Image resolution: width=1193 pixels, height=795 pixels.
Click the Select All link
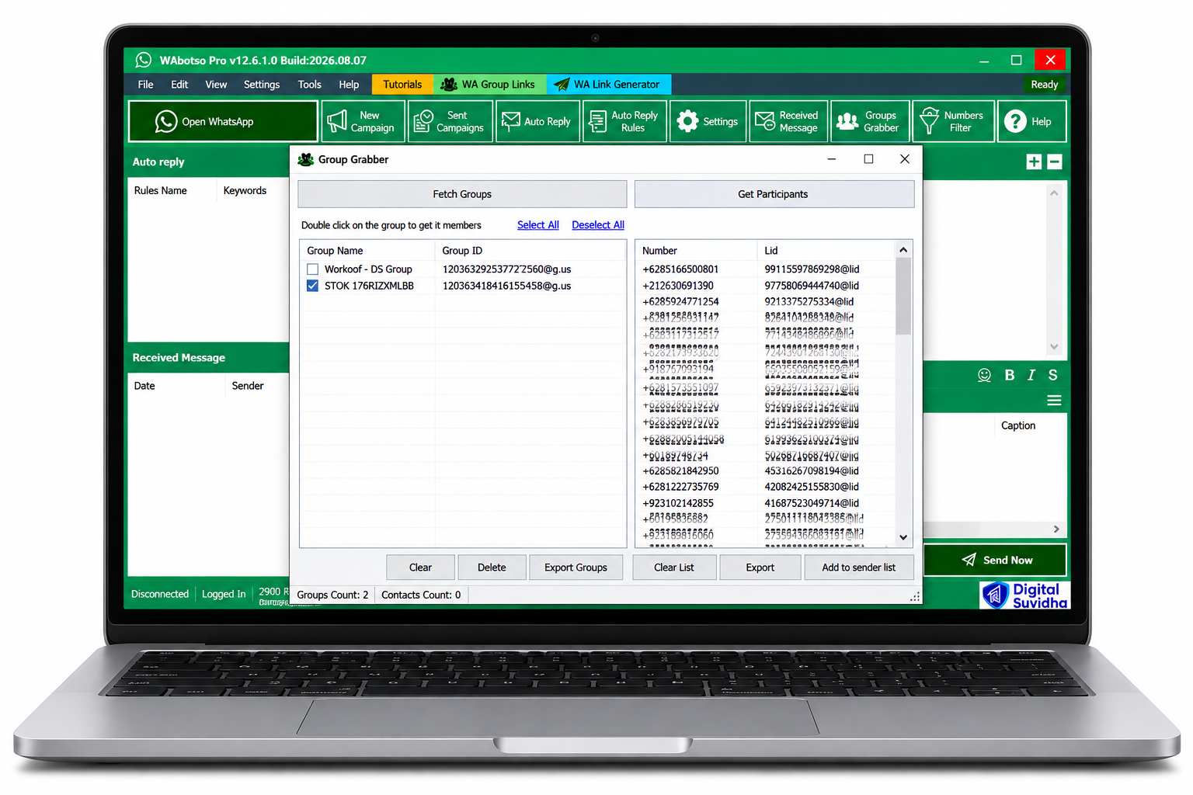coord(538,225)
